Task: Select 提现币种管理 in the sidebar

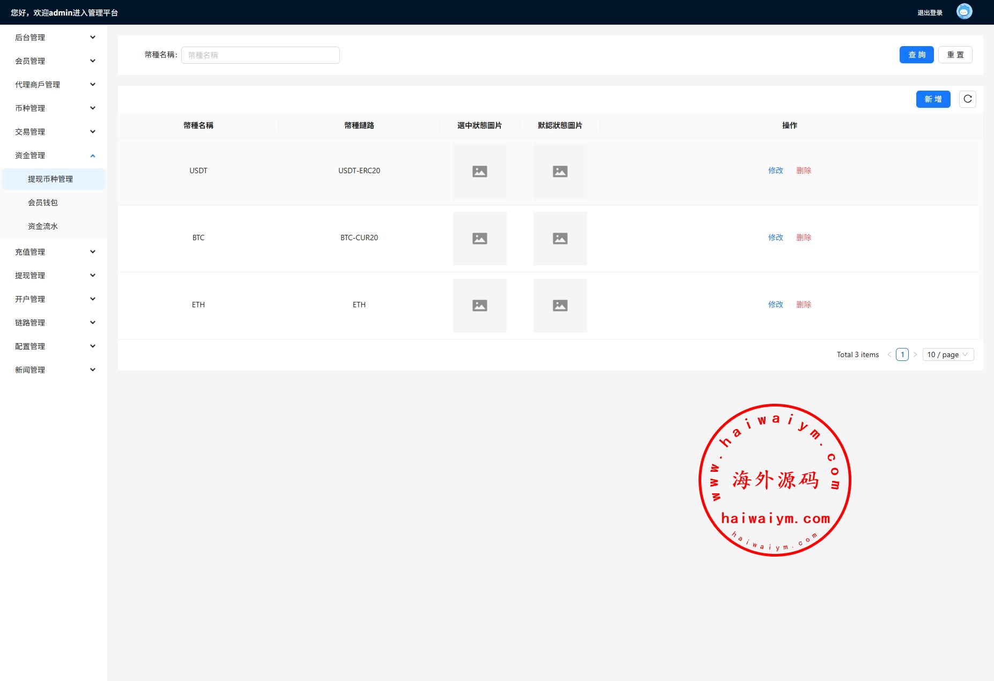Action: pyautogui.click(x=50, y=179)
